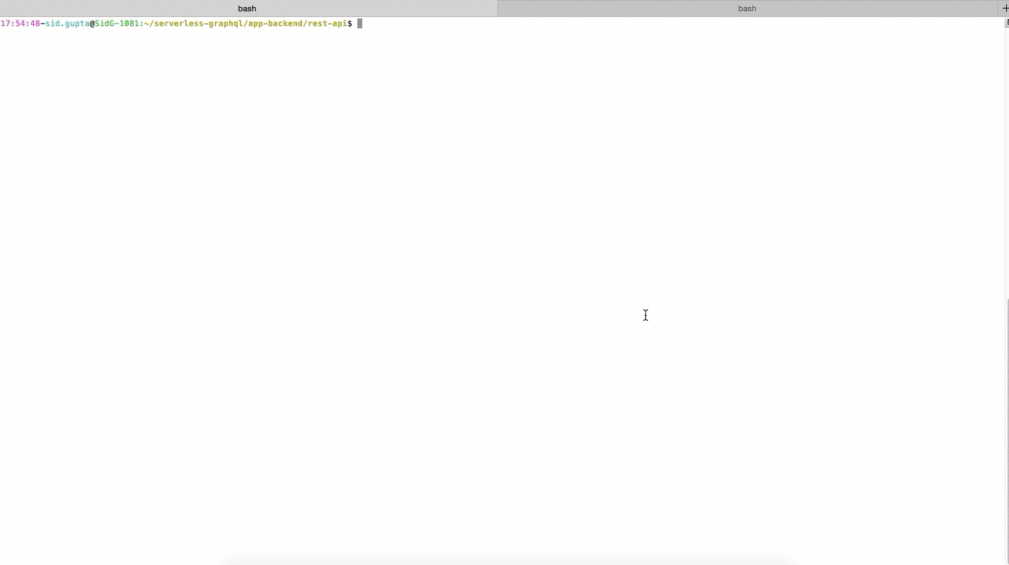Click the @ symbol in the prompt
The image size is (1009, 565).
click(x=92, y=23)
